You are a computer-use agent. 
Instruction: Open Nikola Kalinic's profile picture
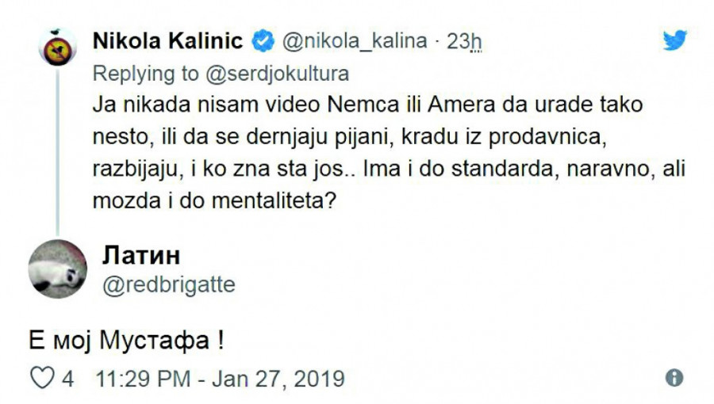click(57, 48)
